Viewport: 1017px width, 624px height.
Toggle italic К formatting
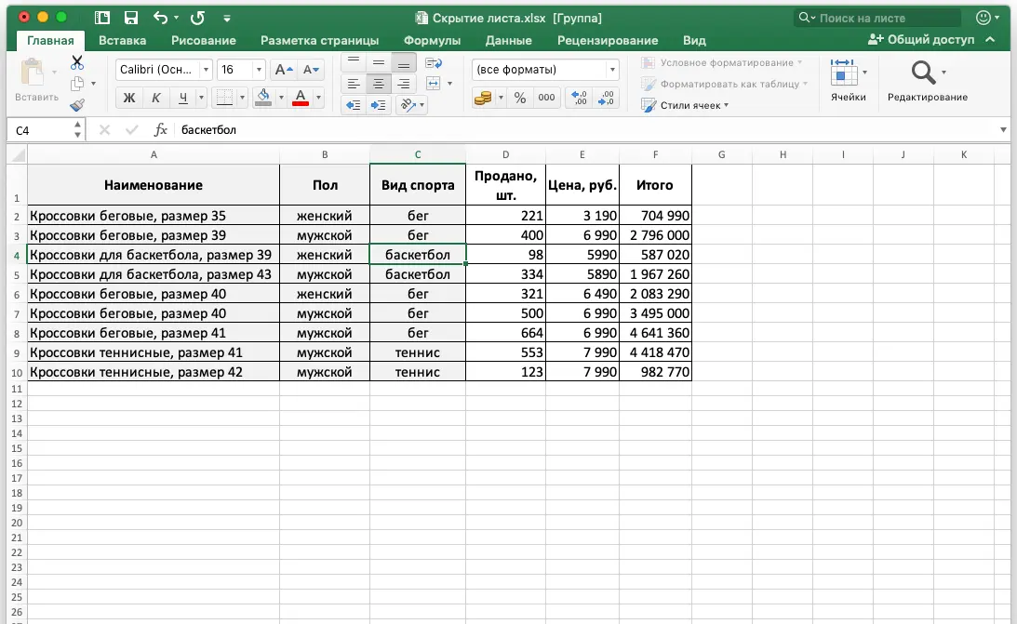tap(155, 98)
